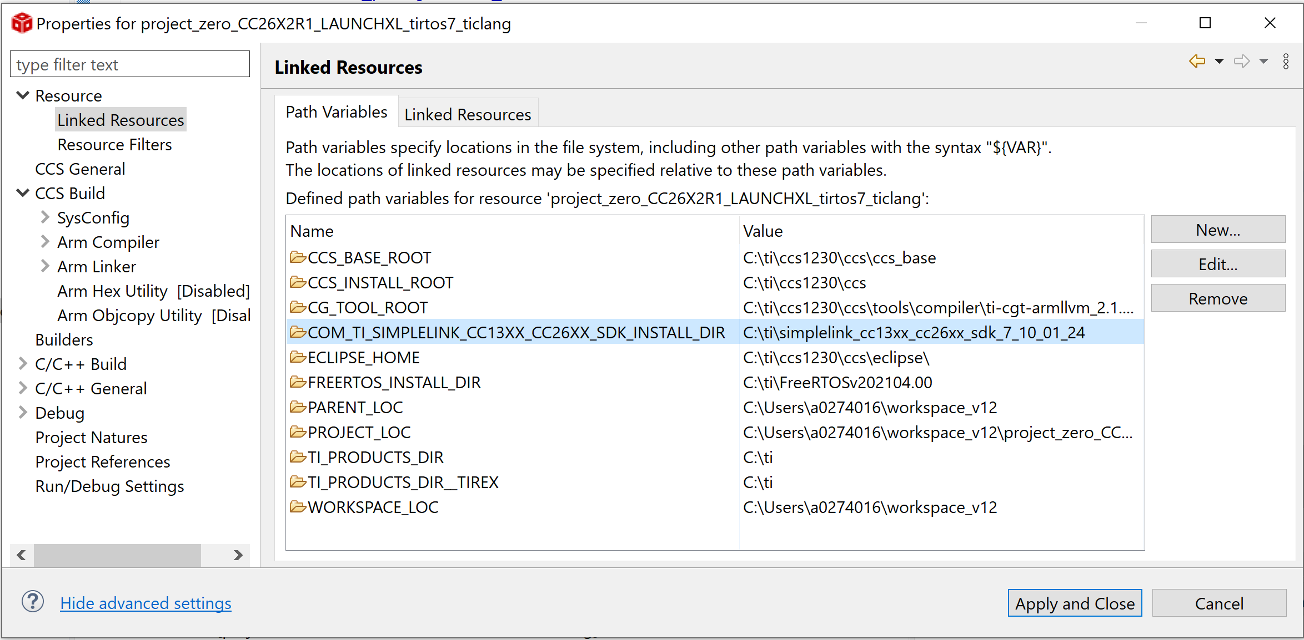Viewport: 1304px width, 640px height.
Task: Open the dropdown arrow next to back button
Action: coord(1218,61)
